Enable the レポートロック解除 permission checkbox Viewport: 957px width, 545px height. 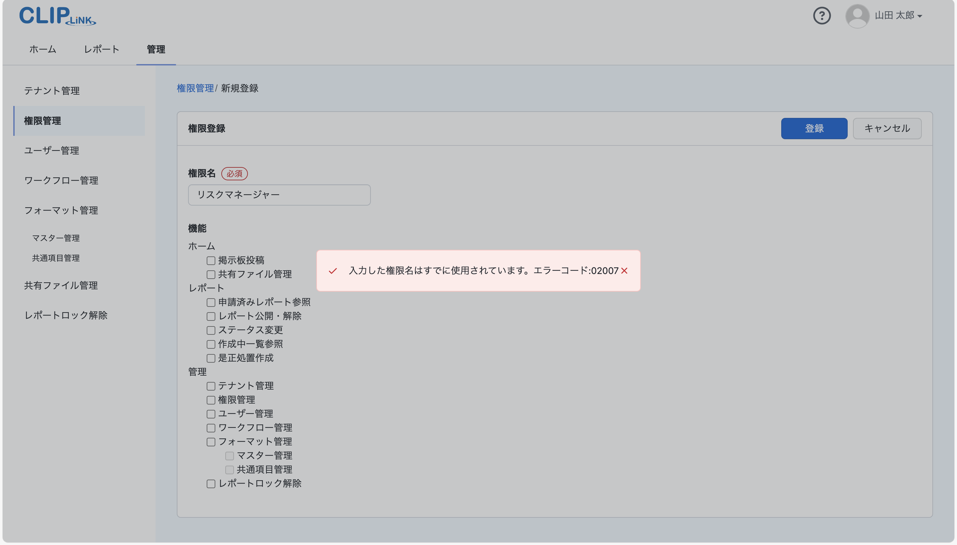click(211, 484)
